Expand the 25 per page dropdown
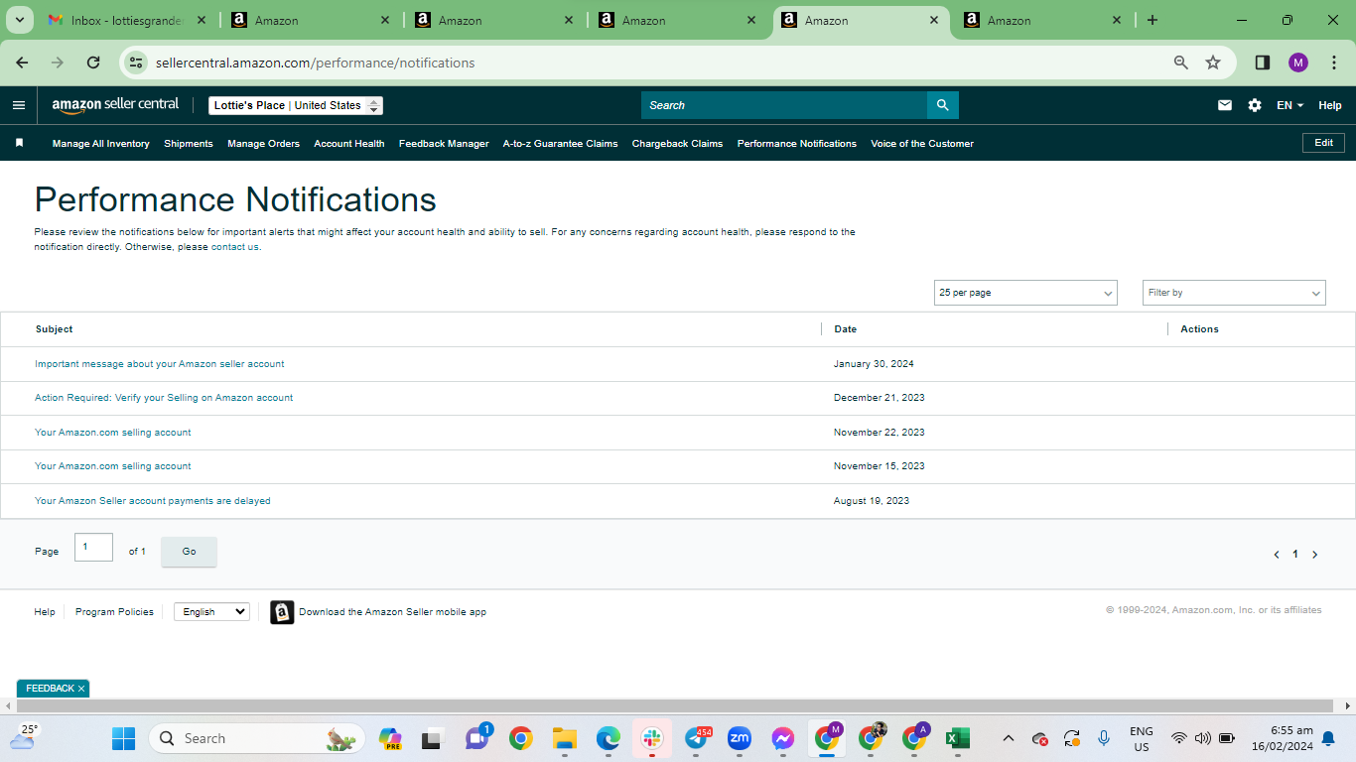1356x762 pixels. click(1025, 293)
